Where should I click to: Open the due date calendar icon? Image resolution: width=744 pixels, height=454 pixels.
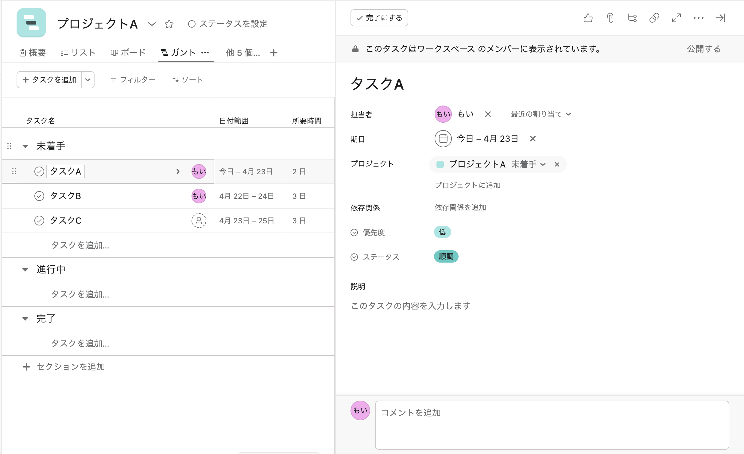click(x=443, y=139)
